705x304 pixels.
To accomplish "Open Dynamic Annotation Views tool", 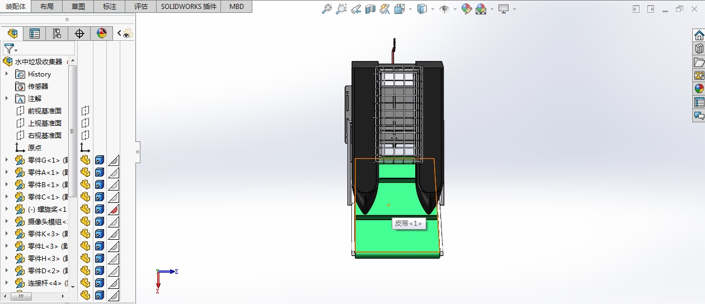I will point(385,9).
